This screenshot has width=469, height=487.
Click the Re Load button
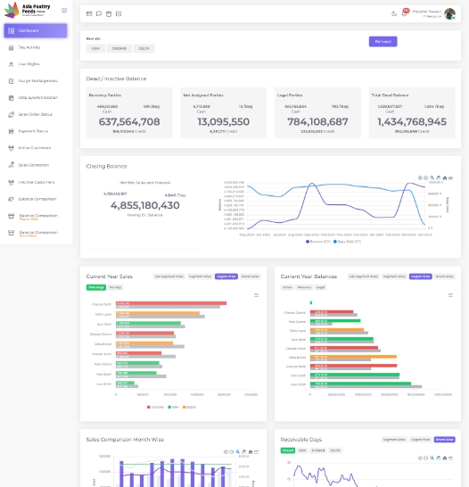point(383,42)
